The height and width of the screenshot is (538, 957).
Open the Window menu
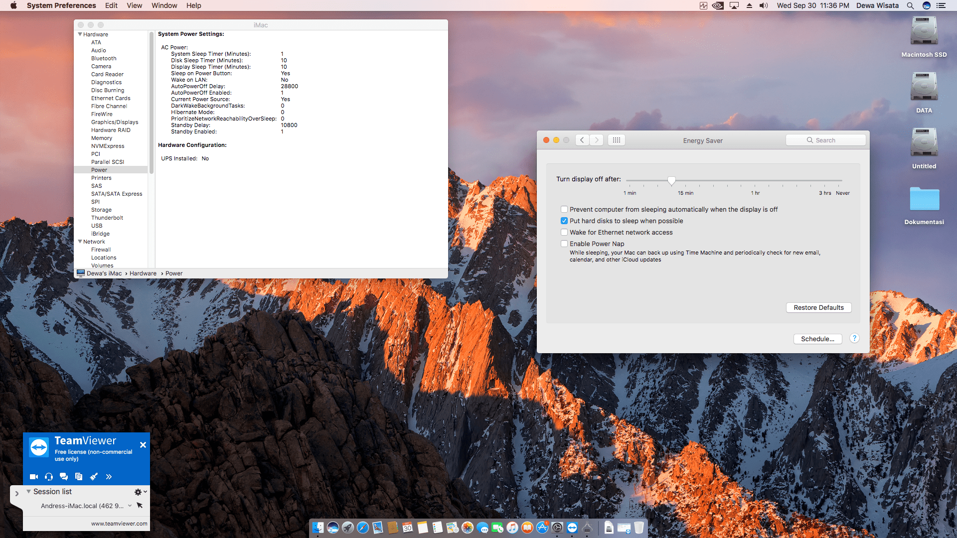(164, 5)
